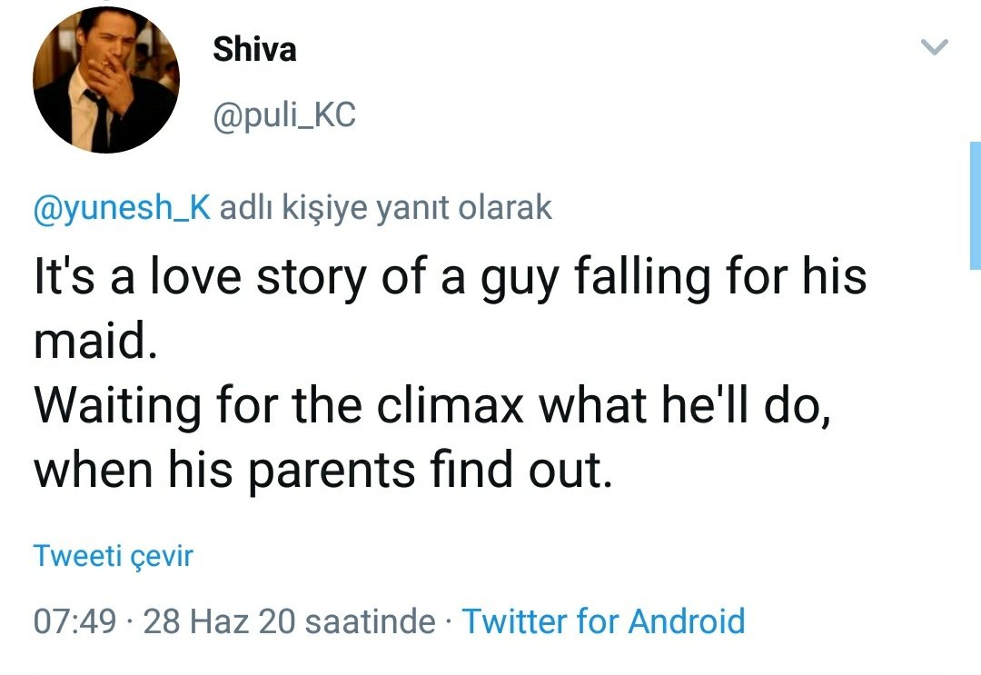
Task: Open the Shiva display name profile
Action: tap(254, 49)
